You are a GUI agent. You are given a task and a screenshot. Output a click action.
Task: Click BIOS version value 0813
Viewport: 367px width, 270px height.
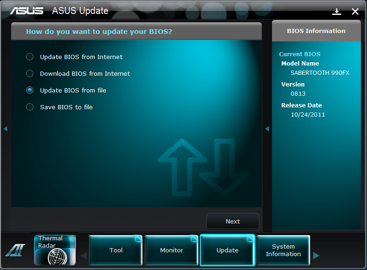coord(298,94)
